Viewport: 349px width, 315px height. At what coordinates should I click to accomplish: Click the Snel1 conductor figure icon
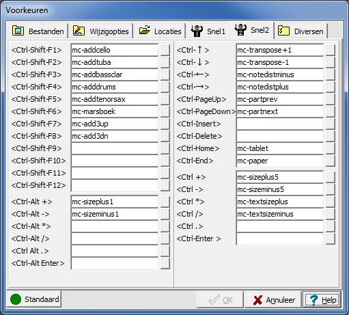(x=197, y=31)
